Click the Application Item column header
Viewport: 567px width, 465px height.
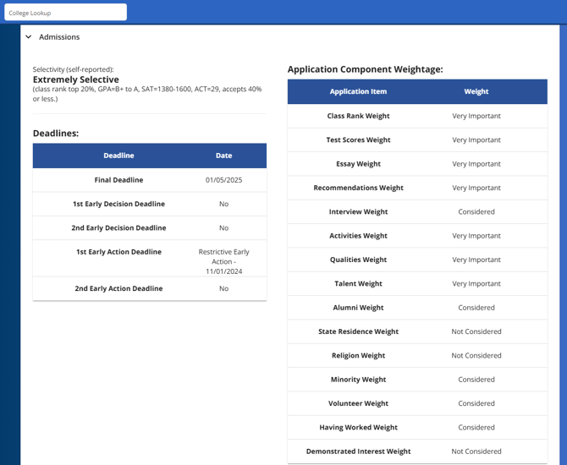[358, 91]
